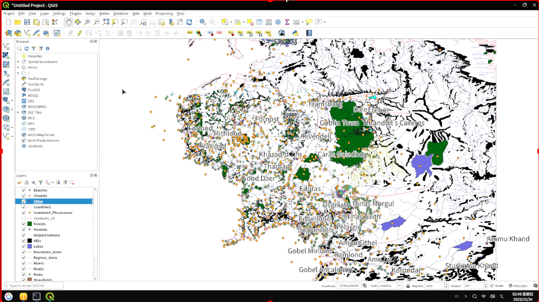Expand Spatial Bookmarks in Browser tree
The width and height of the screenshot is (539, 302).
pyautogui.click(x=18, y=62)
